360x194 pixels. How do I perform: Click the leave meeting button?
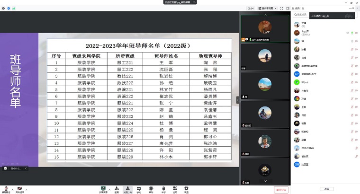pyautogui.click(x=281, y=190)
